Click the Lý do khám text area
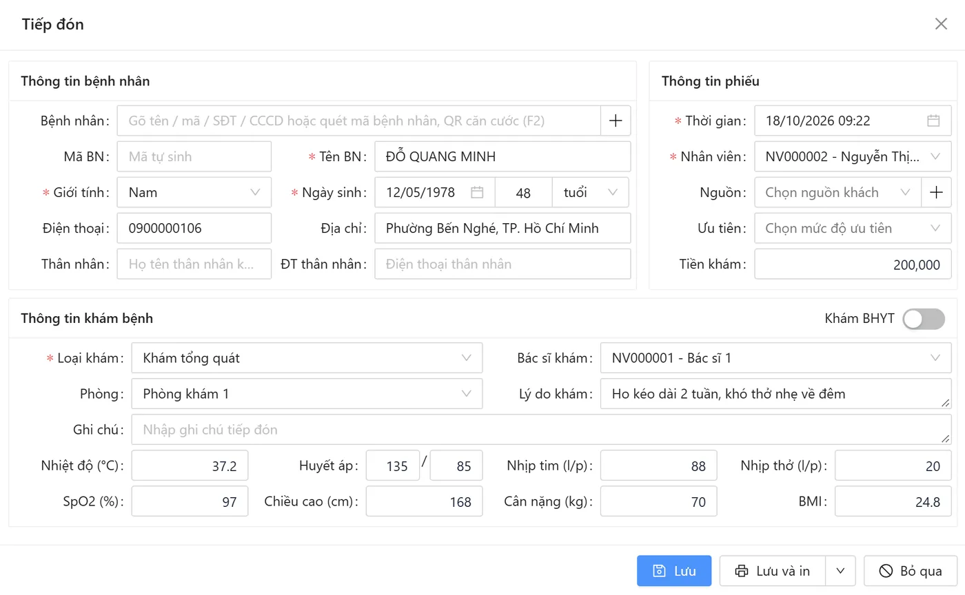Screen dimensions: 965x595 click(x=775, y=394)
